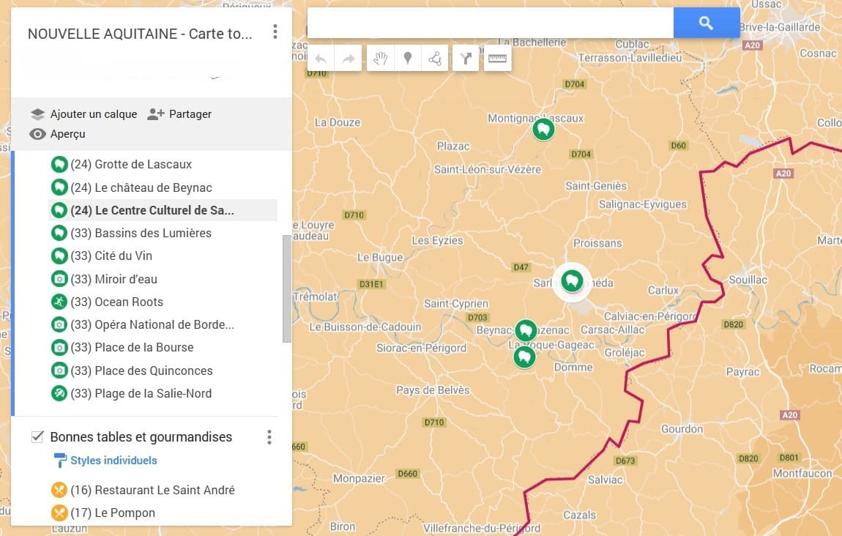The width and height of the screenshot is (842, 536).
Task: Click the green icon of Grotte de Lascaux row
Action: pos(59,164)
